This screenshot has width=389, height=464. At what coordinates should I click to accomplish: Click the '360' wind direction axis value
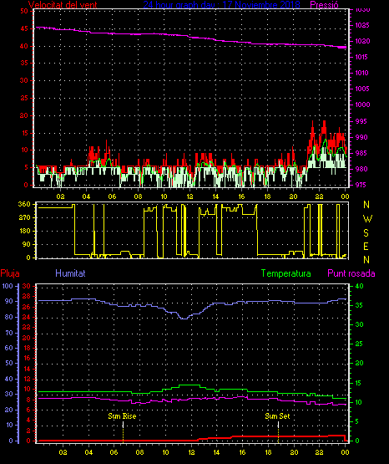tap(24, 204)
